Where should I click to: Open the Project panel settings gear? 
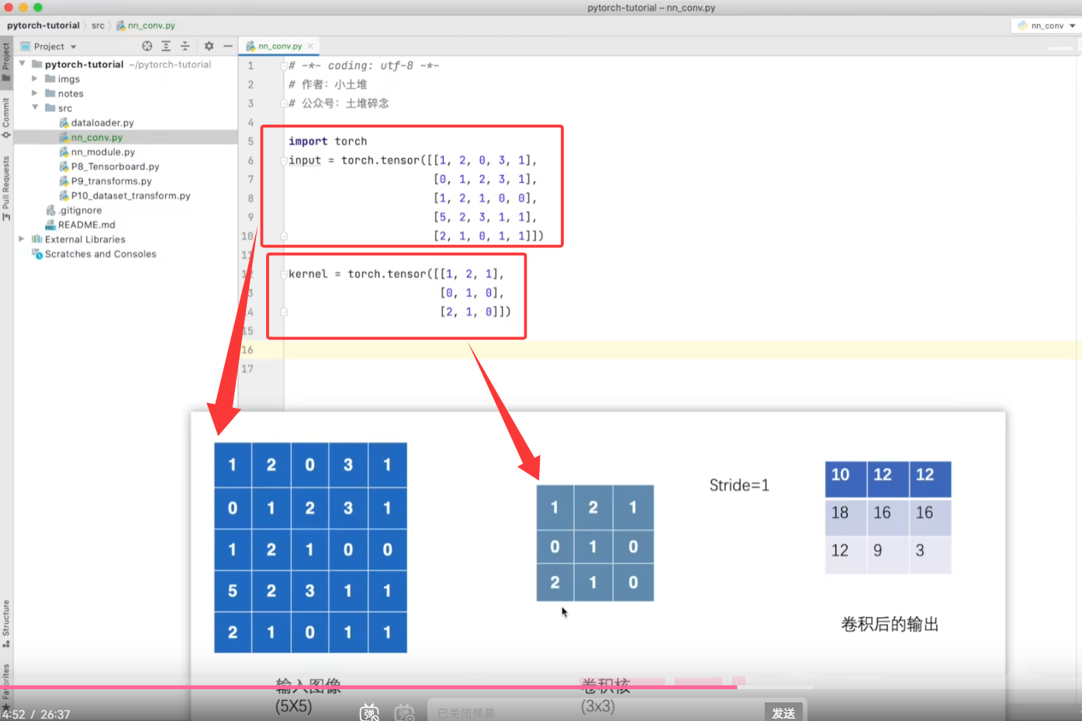pyautogui.click(x=209, y=47)
